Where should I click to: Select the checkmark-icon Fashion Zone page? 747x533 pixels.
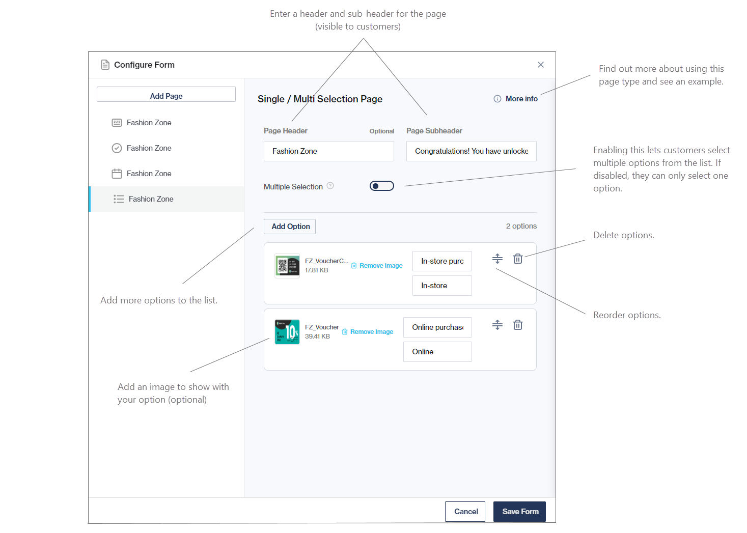coord(149,148)
